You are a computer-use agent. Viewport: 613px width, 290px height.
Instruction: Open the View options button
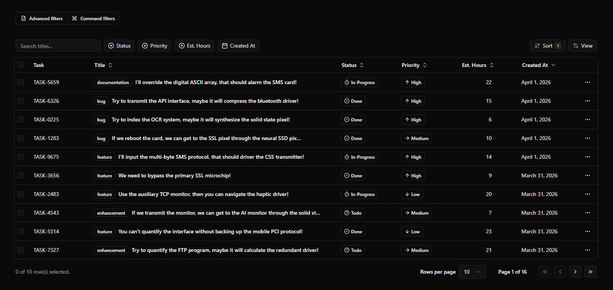[582, 46]
